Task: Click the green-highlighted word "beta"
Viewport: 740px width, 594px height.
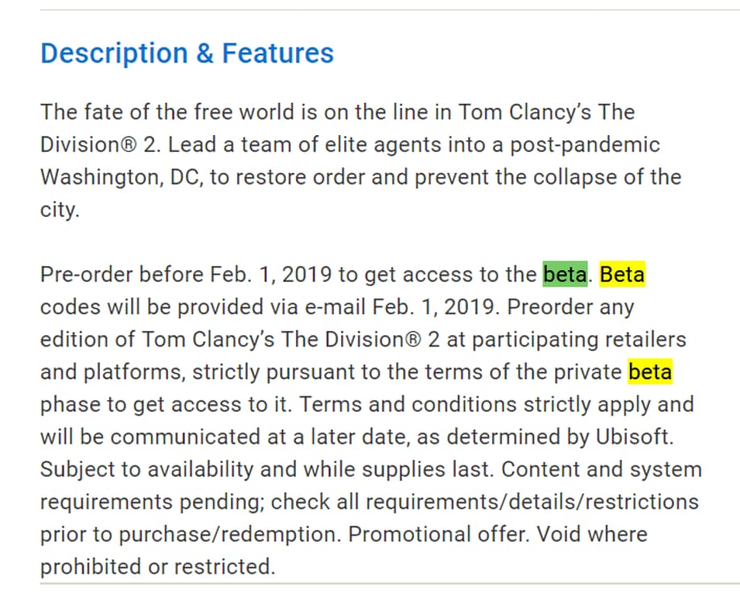Action: tap(565, 275)
